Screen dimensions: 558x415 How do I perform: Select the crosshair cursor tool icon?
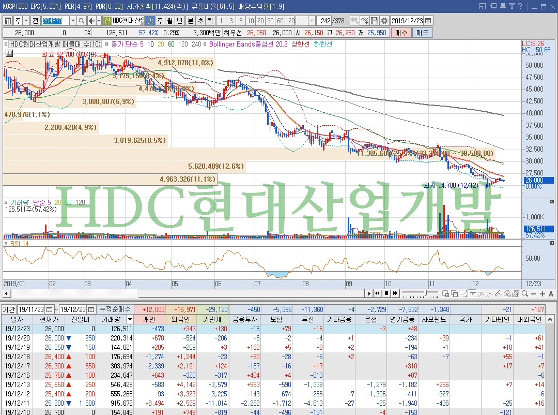(472, 293)
